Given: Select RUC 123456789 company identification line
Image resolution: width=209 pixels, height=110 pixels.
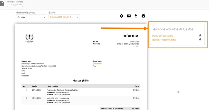Looking at the screenshot, I should coord(39,66).
